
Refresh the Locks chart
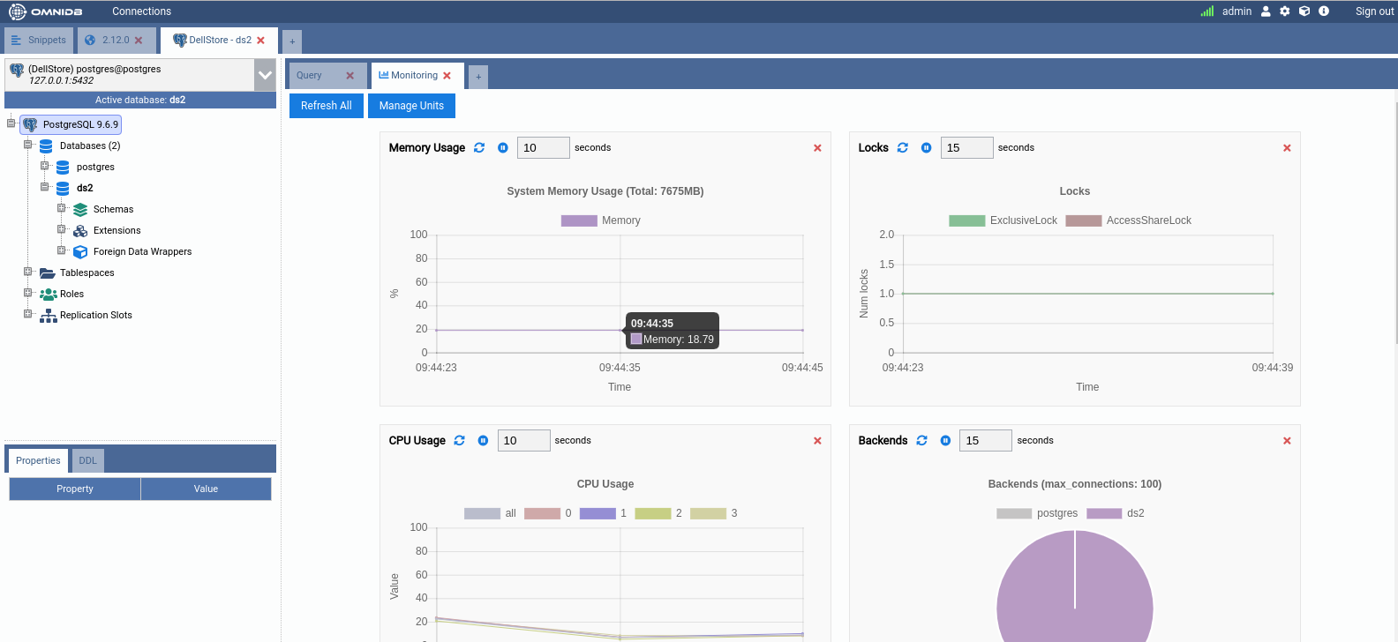[x=902, y=148]
